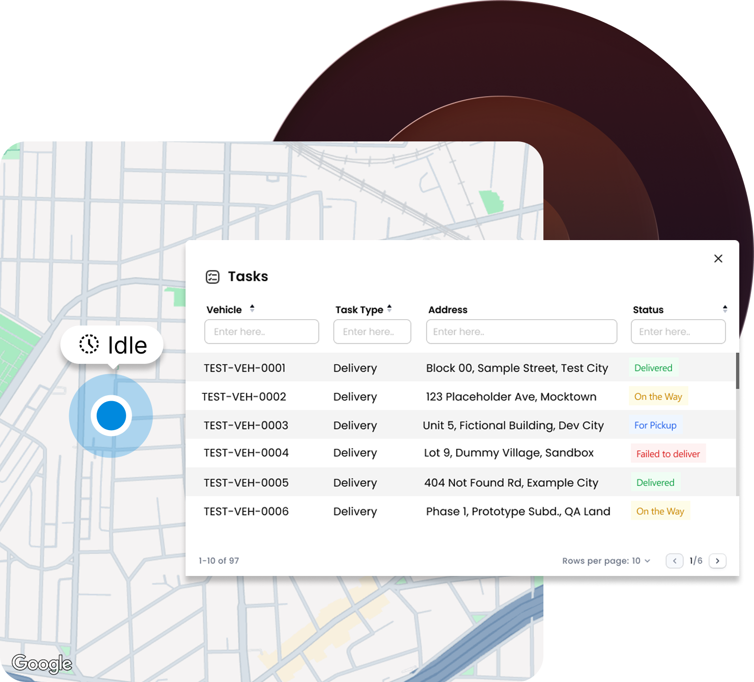Sort the Status column

click(x=725, y=309)
